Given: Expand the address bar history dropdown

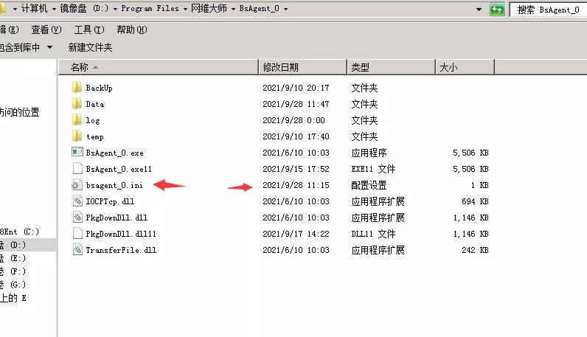Looking at the screenshot, I should tap(479, 10).
